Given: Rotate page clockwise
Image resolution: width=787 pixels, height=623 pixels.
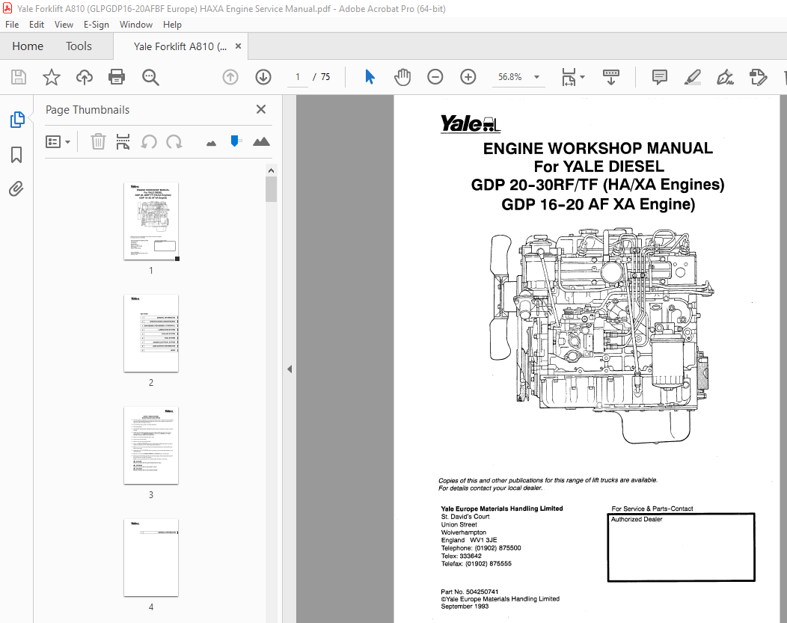Looking at the screenshot, I should click(174, 142).
